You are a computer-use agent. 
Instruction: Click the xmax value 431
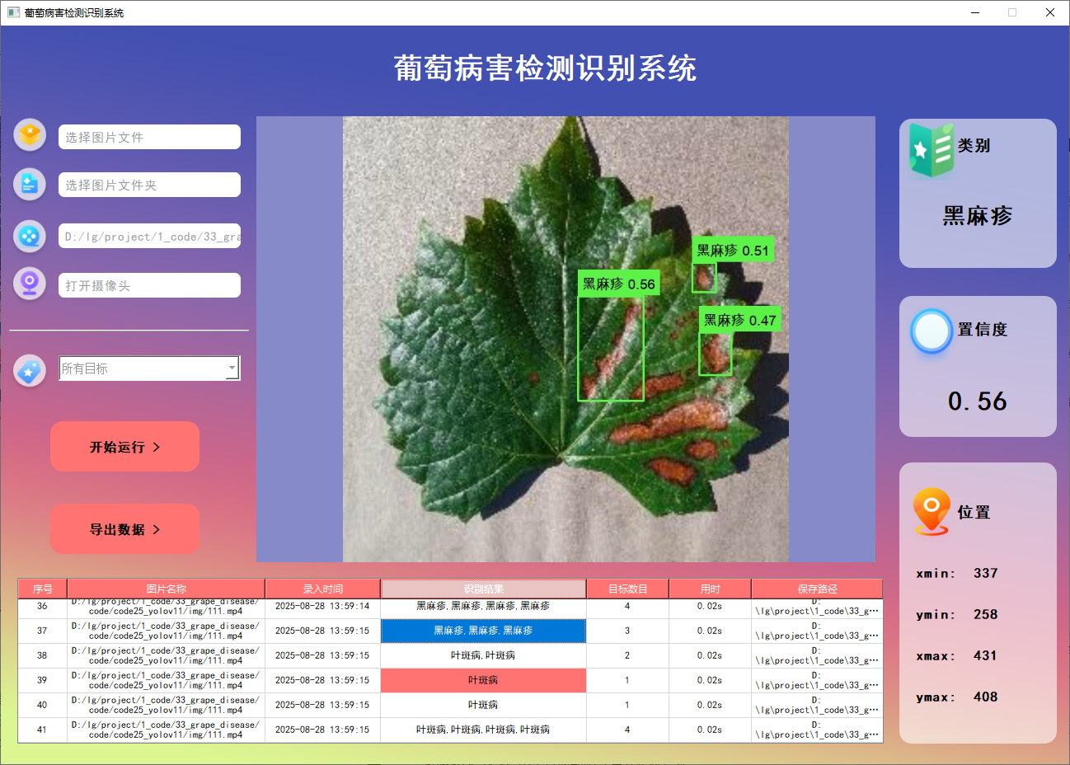point(986,655)
